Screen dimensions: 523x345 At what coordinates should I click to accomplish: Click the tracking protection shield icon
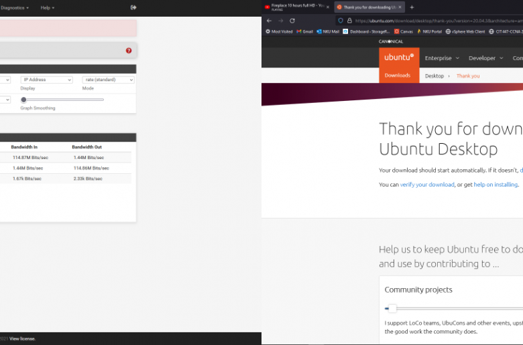[341, 21]
